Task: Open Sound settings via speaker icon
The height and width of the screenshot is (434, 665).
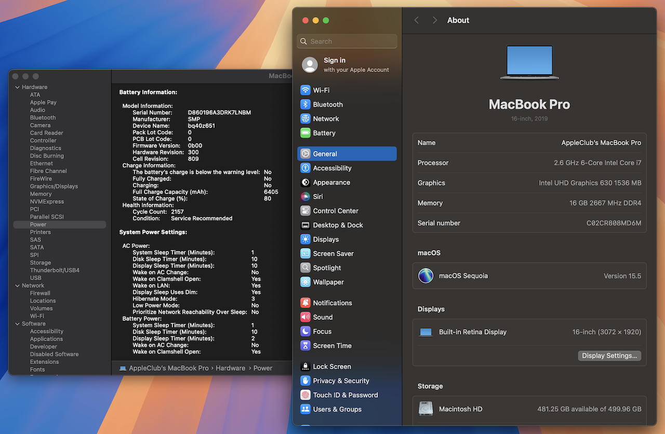Action: click(x=305, y=317)
